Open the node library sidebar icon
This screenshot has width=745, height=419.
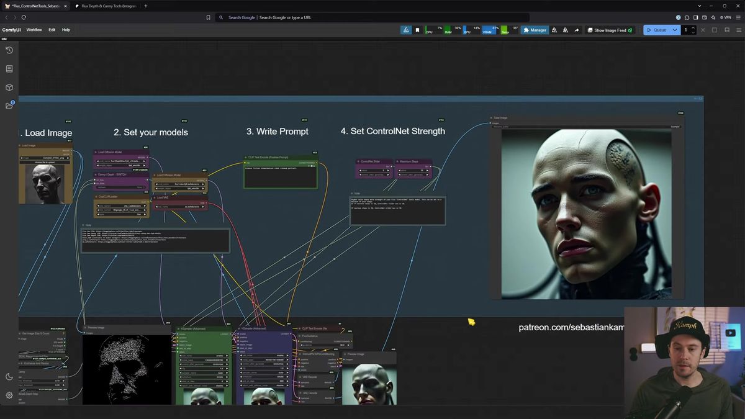pos(9,69)
